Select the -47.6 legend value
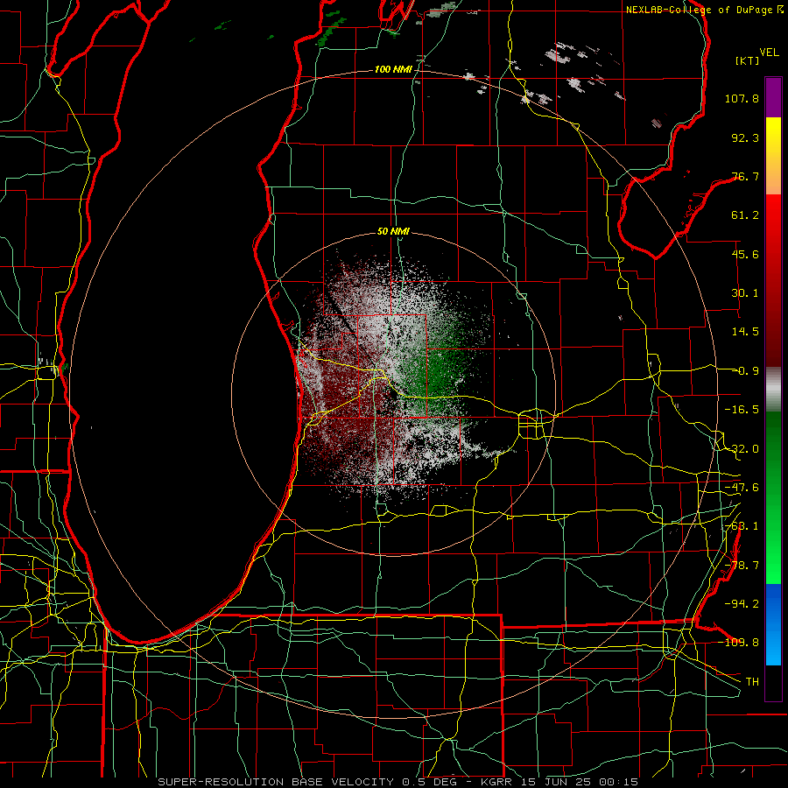The image size is (788, 788). coord(742,488)
